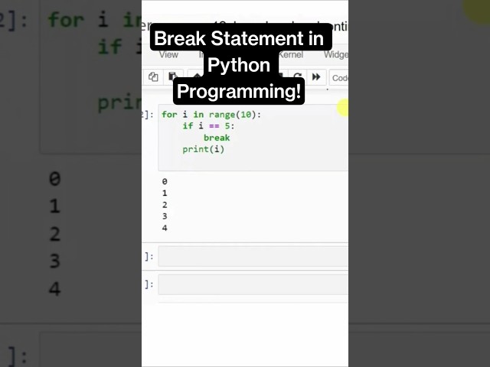Screen dimensions: 490x367
Task: Click the code cell with the for loop
Action: 253,138
